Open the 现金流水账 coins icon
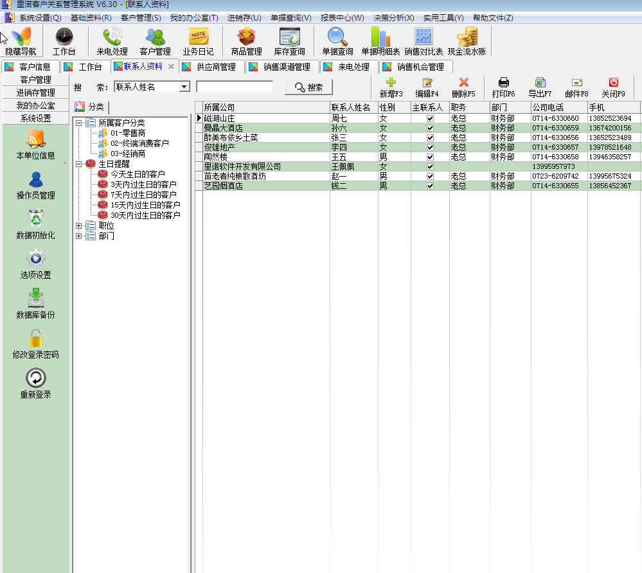Image resolution: width=642 pixels, height=573 pixels. 467,41
